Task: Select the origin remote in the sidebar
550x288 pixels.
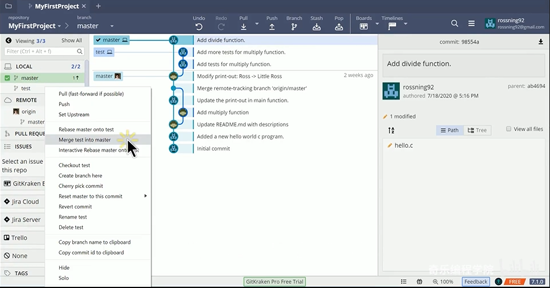Action: pos(28,112)
